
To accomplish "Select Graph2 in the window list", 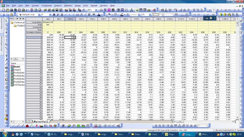I will (x=16, y=70).
